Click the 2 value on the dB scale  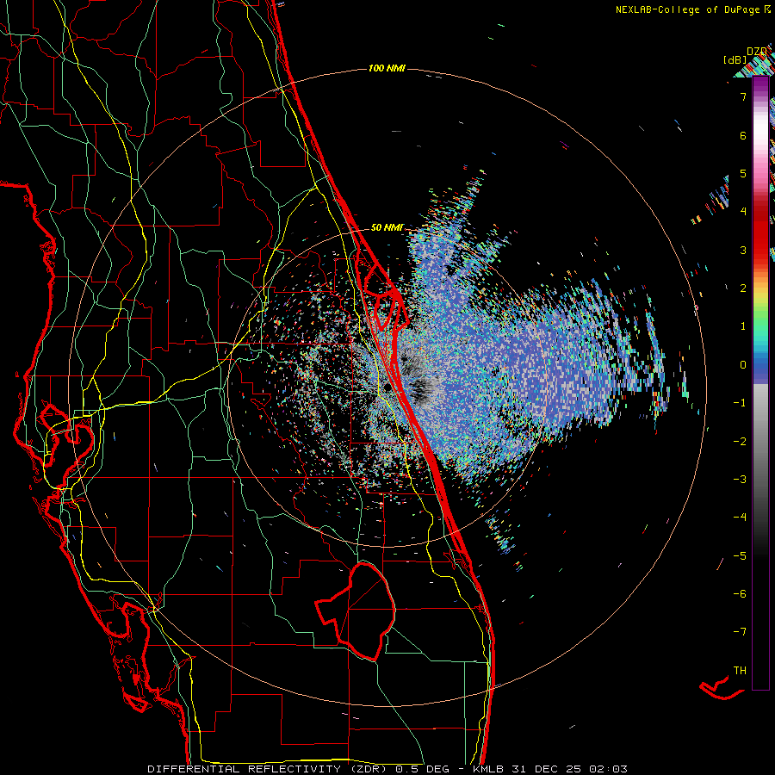[x=743, y=288]
